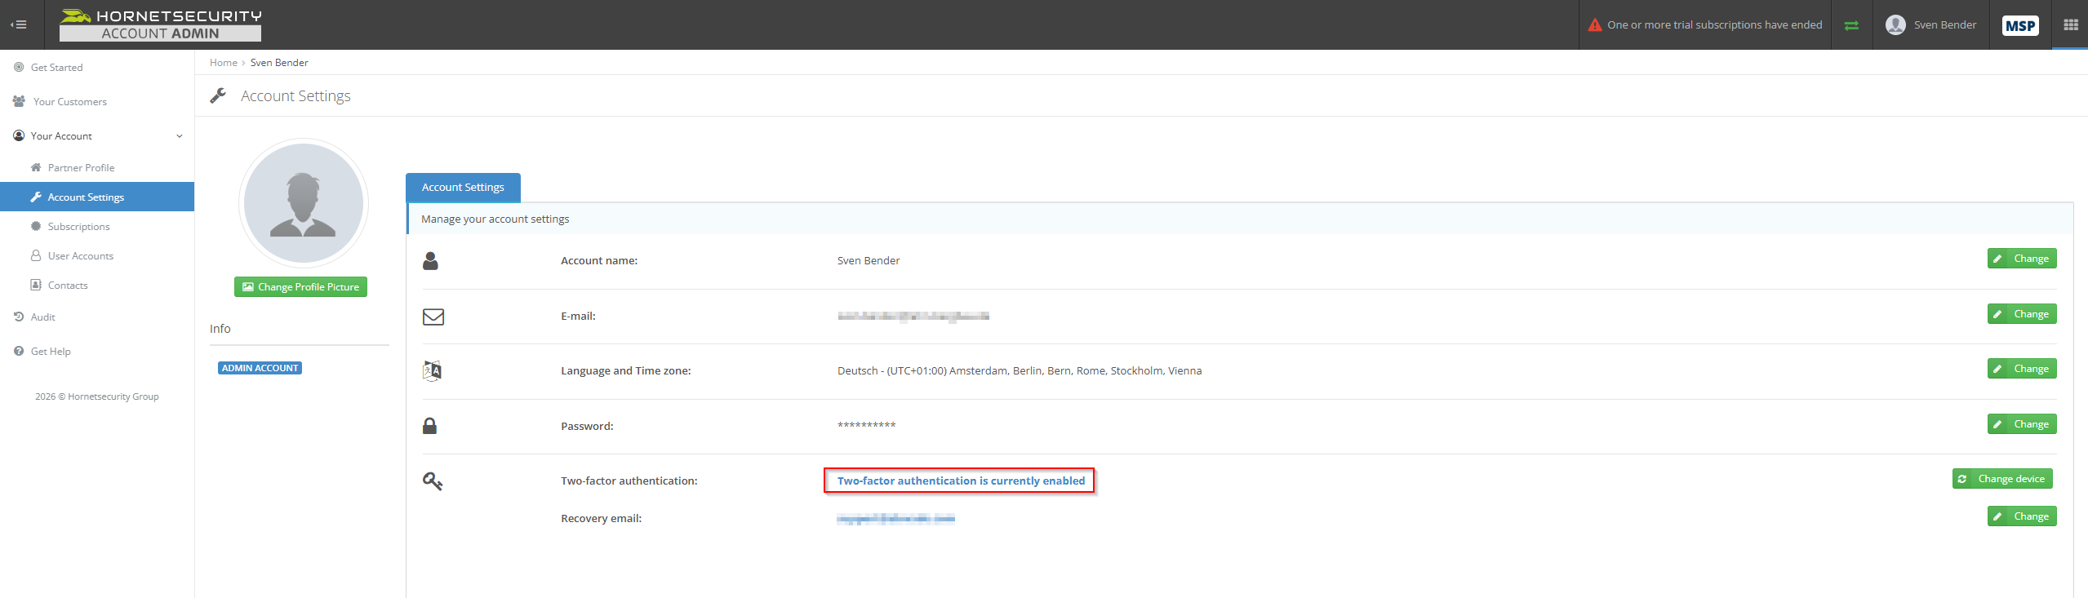Collapse the sidebar using top-left menu icon
Screen dimensions: 2088x598
coord(18,24)
